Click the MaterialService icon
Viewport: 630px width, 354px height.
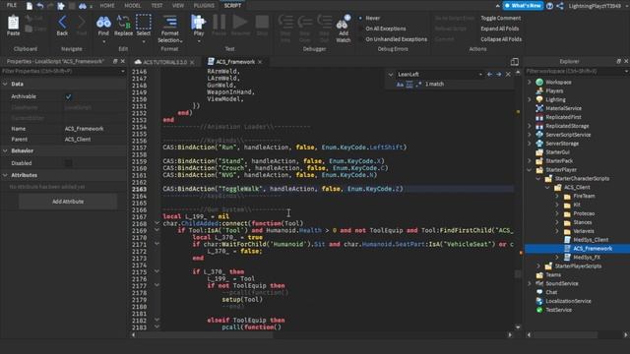[x=539, y=108]
